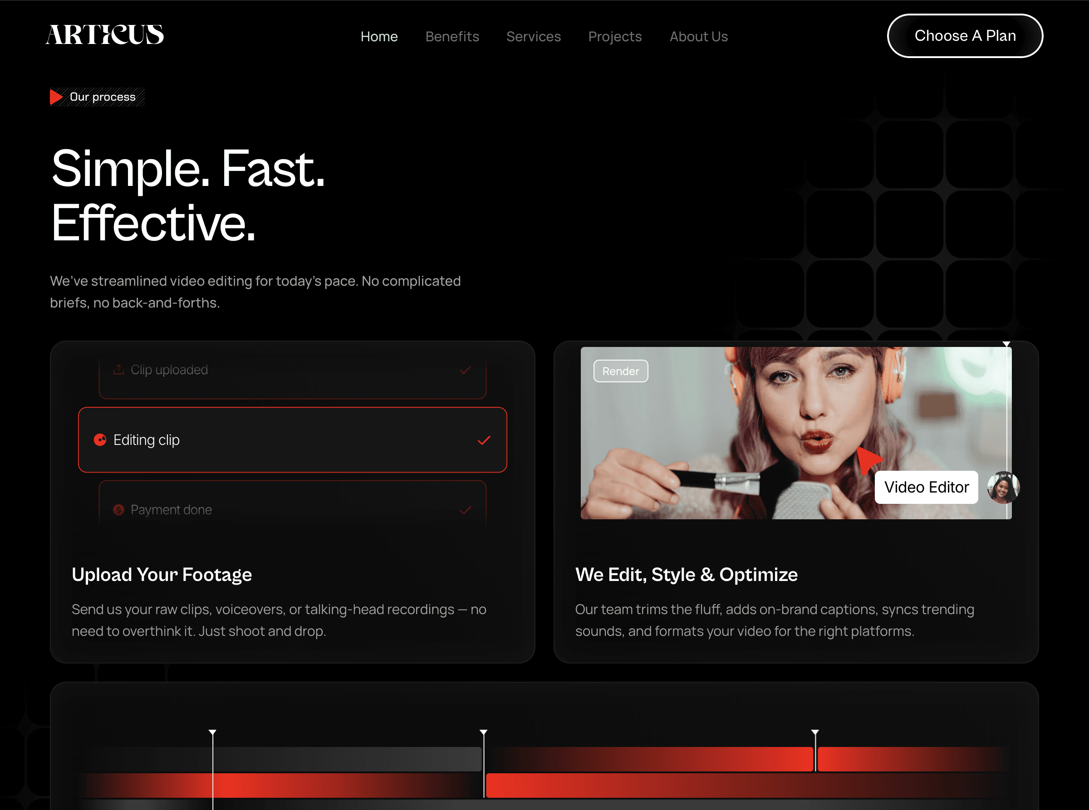
Task: Click the red play icon beside Our process
Action: [56, 97]
